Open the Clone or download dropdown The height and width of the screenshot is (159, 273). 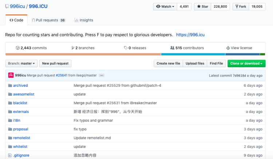tap(246, 64)
